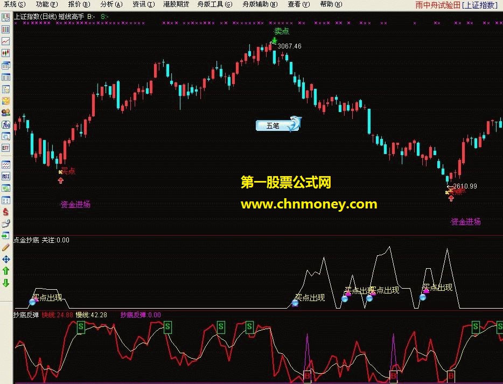Screen dimensions: 503x384
Task: Open the two-people users icon
Action: click(x=5, y=113)
